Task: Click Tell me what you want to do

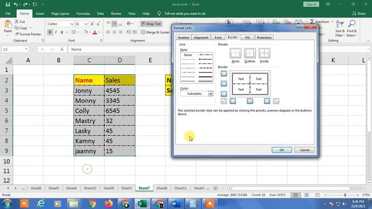Action: click(x=185, y=13)
